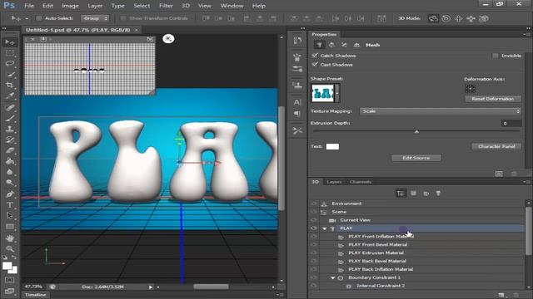
Task: Click the Reset Deformation button
Action: point(492,99)
